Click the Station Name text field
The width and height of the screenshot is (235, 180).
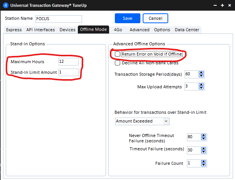58,19
